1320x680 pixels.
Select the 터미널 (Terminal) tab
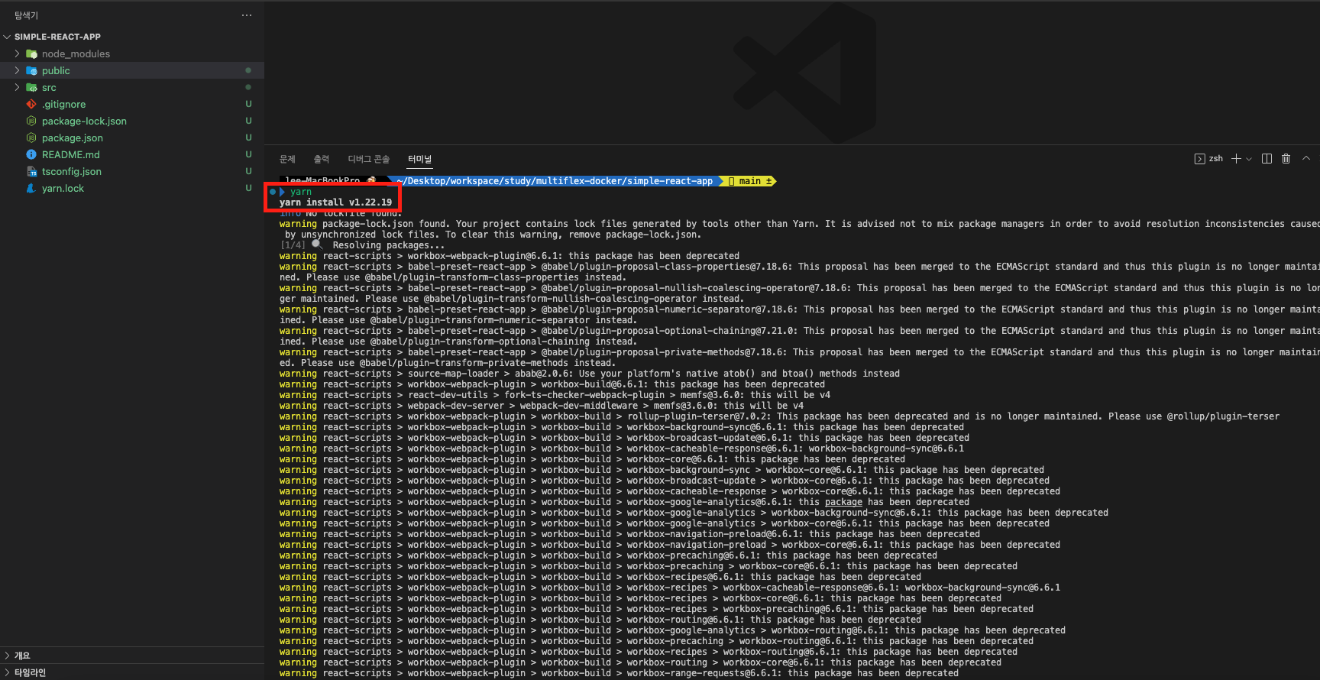click(419, 159)
